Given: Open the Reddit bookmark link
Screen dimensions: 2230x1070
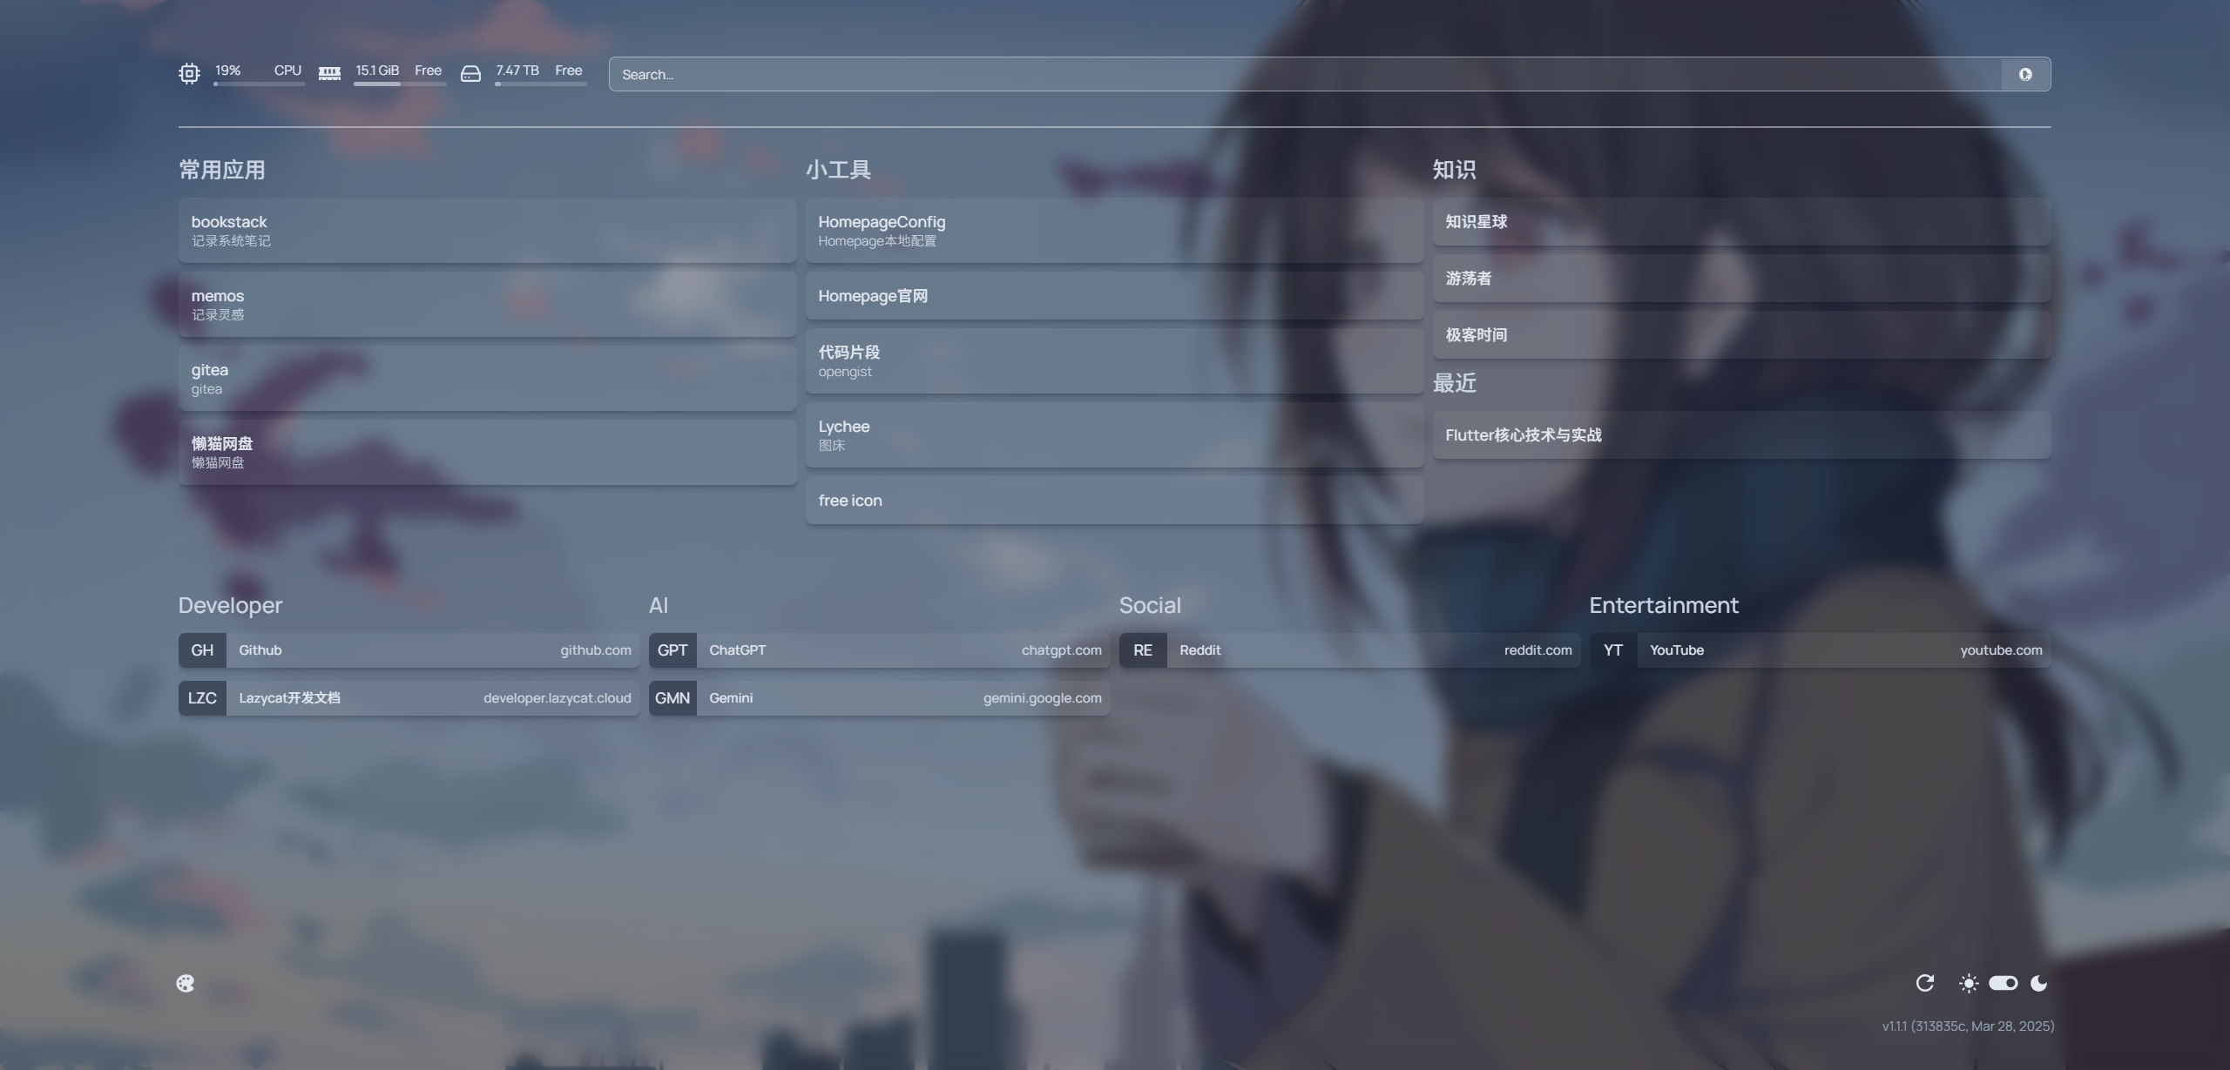Looking at the screenshot, I should (1350, 650).
